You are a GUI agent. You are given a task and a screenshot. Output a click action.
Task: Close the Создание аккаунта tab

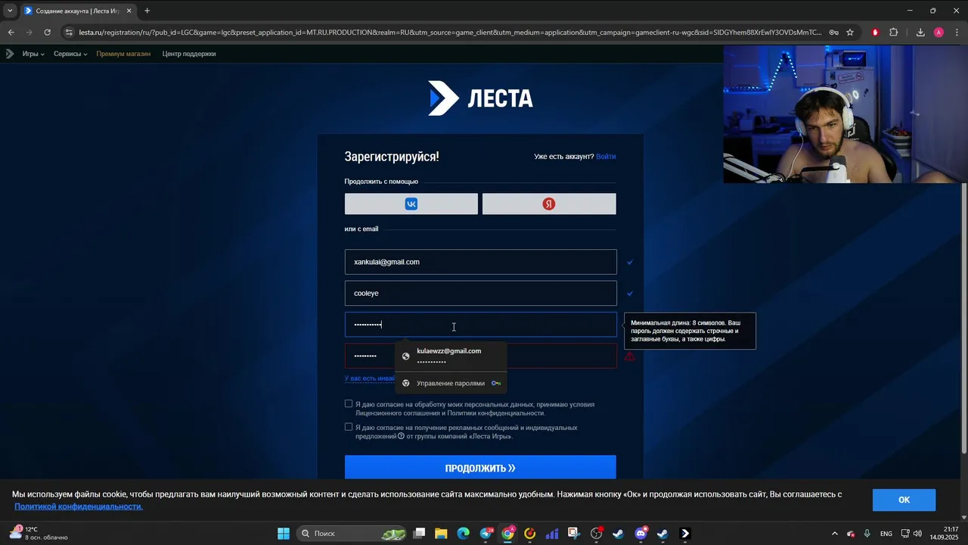129,11
